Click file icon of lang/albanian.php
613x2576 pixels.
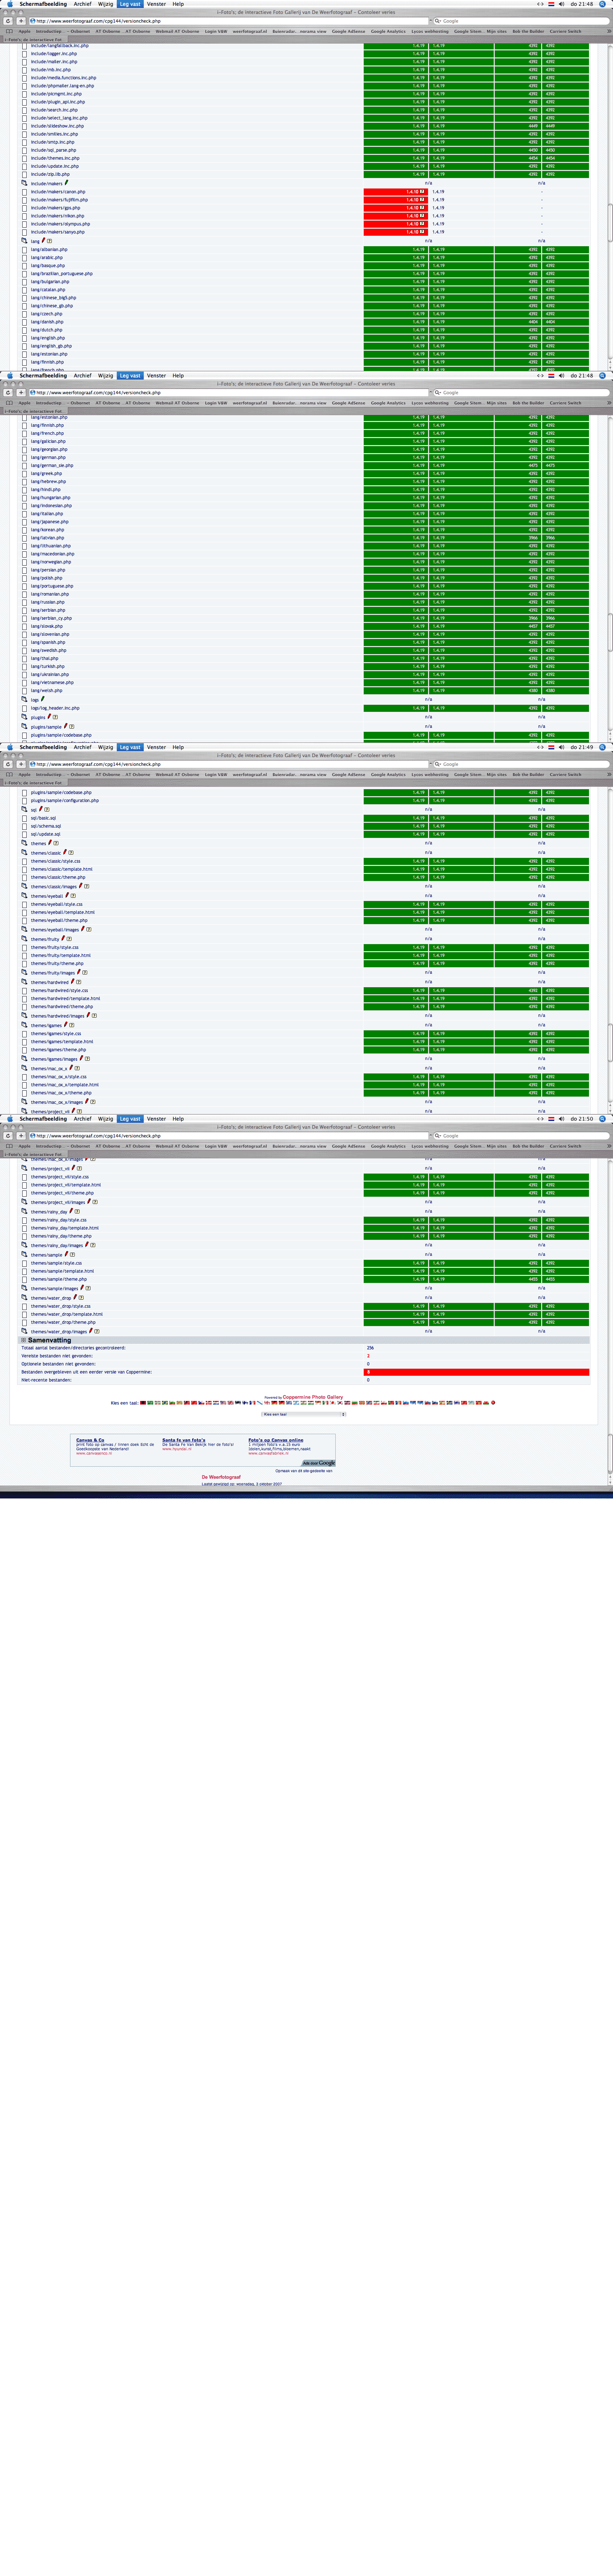coord(25,250)
